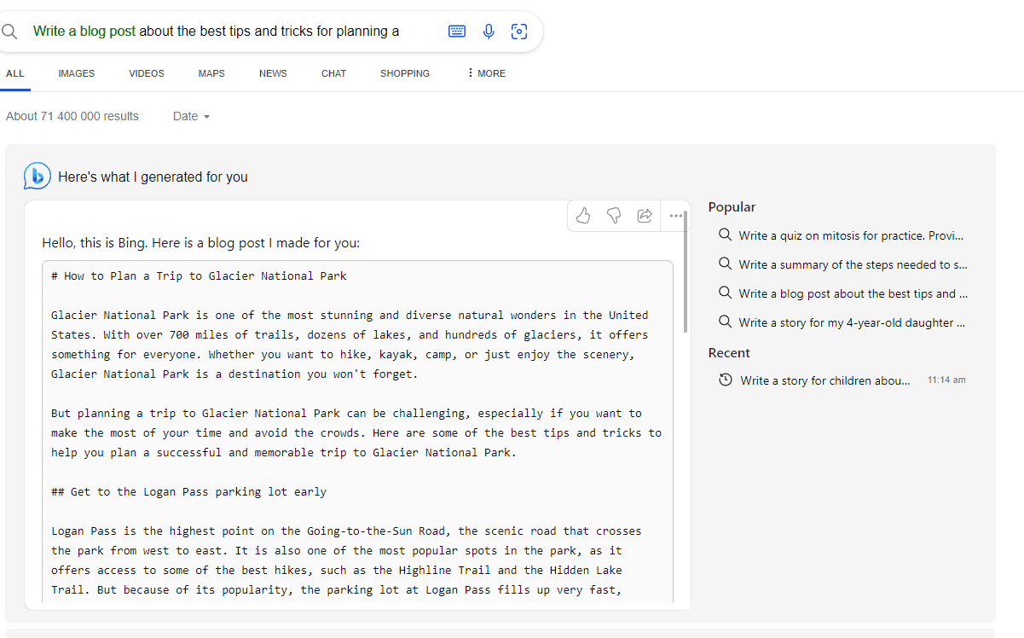Select the story for 4-year-old daughter suggestion
1024x638 pixels.
tap(851, 322)
